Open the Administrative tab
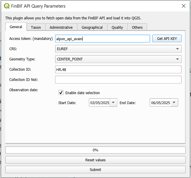This screenshot has height=178, width=191. [x=61, y=27]
